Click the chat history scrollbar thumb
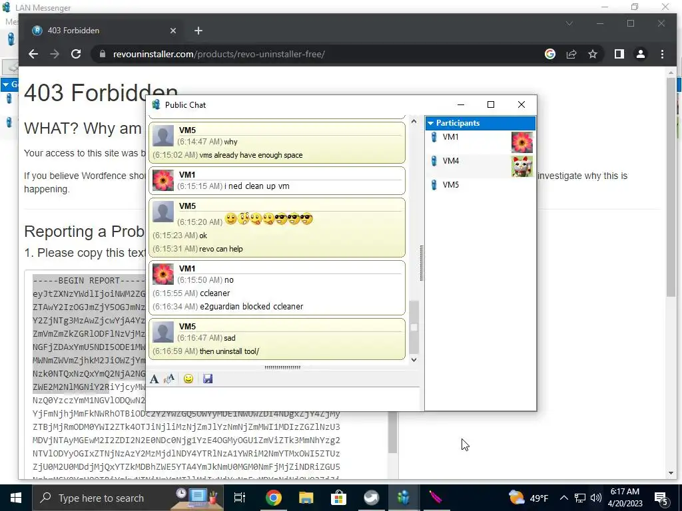The height and width of the screenshot is (511, 682). pyautogui.click(x=414, y=327)
